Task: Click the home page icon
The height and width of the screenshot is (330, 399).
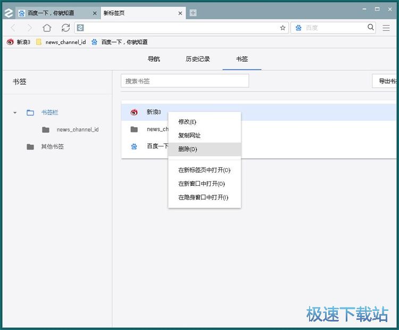Action: click(x=47, y=28)
